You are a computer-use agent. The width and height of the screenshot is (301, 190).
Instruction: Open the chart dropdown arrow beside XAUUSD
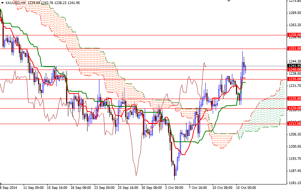pos(2,3)
